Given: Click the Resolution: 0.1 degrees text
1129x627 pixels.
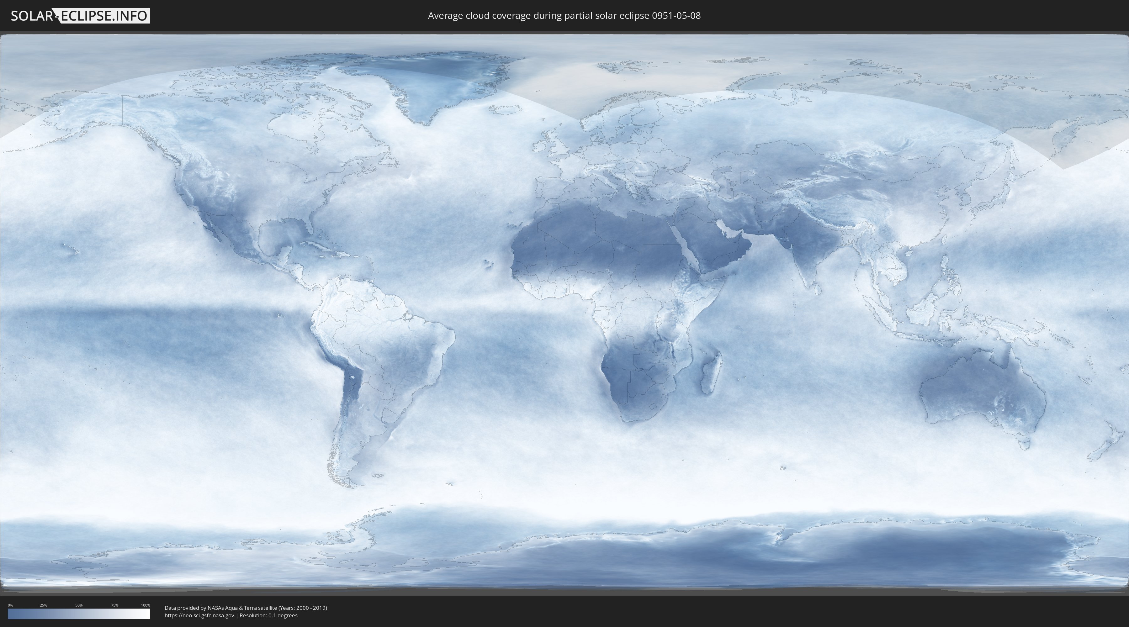Looking at the screenshot, I should coord(268,615).
